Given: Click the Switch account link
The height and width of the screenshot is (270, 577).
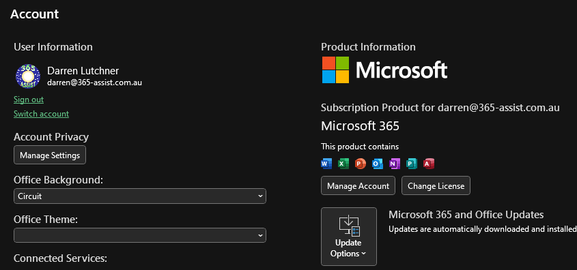Looking at the screenshot, I should 41,114.
